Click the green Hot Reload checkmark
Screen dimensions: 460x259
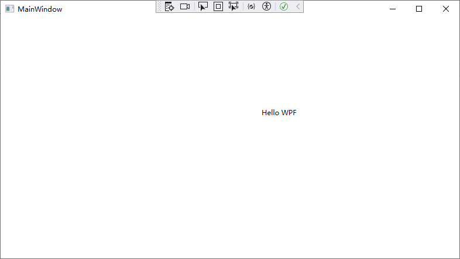(284, 6)
